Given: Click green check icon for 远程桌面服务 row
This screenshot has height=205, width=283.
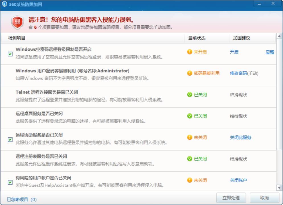Looking at the screenshot, I should (190, 116).
